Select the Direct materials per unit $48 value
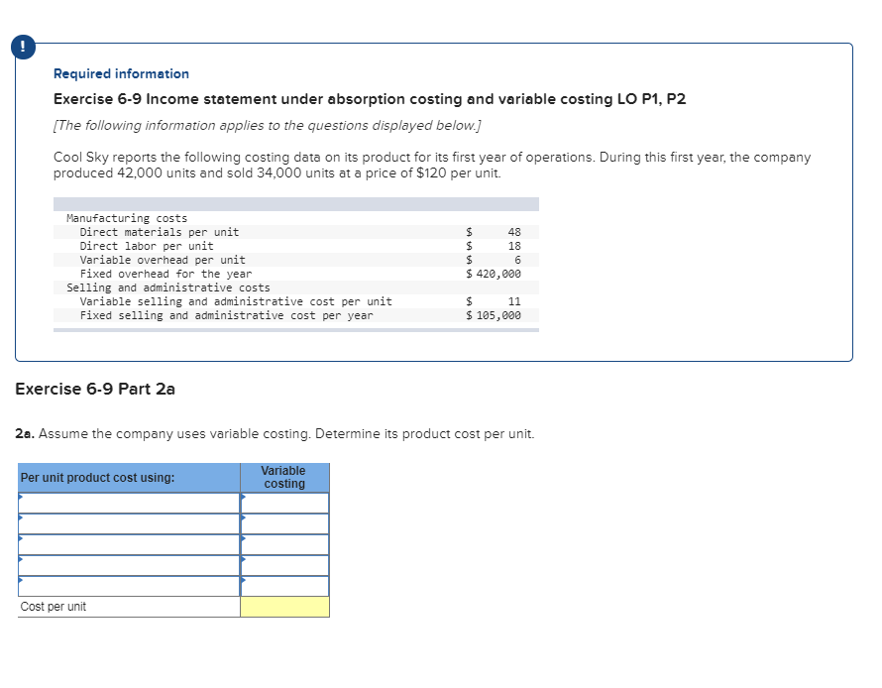 (493, 231)
